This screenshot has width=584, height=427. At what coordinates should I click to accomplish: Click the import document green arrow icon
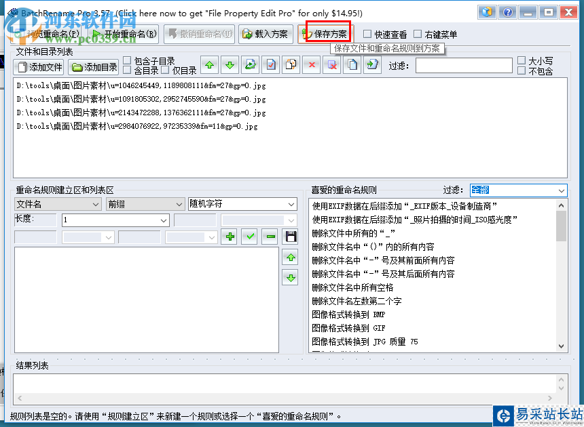tap(372, 65)
